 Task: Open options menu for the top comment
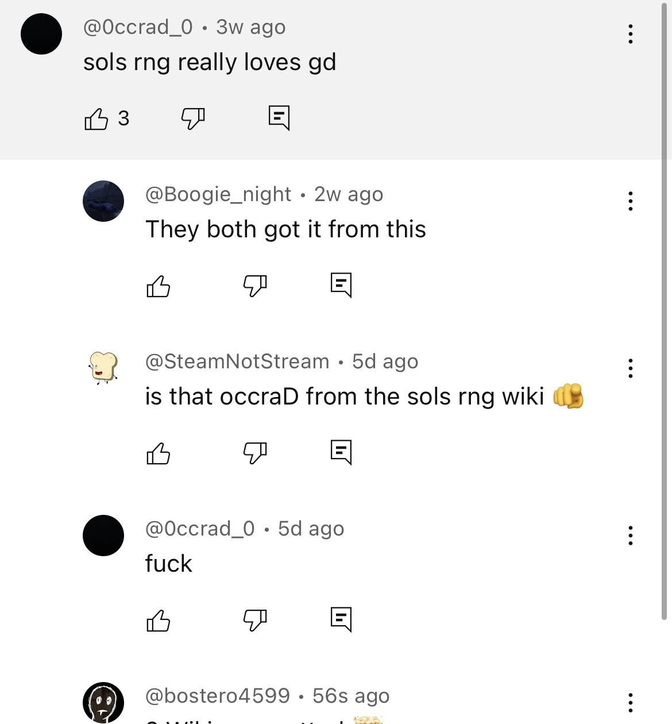(630, 34)
